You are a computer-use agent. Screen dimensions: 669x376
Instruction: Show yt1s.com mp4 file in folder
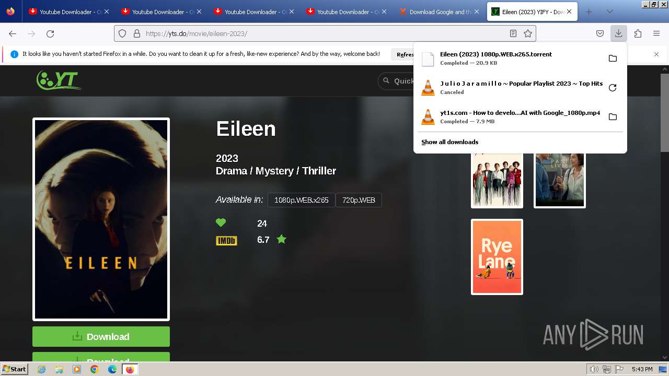613,117
